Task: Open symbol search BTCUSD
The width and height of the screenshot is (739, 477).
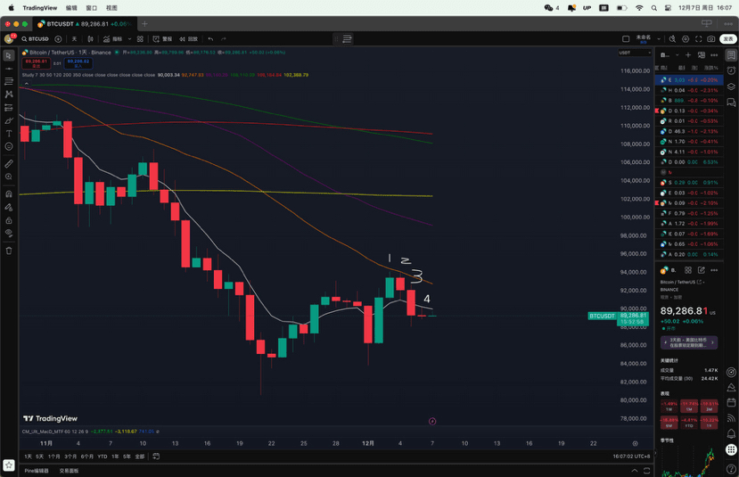Action: pyautogui.click(x=36, y=39)
